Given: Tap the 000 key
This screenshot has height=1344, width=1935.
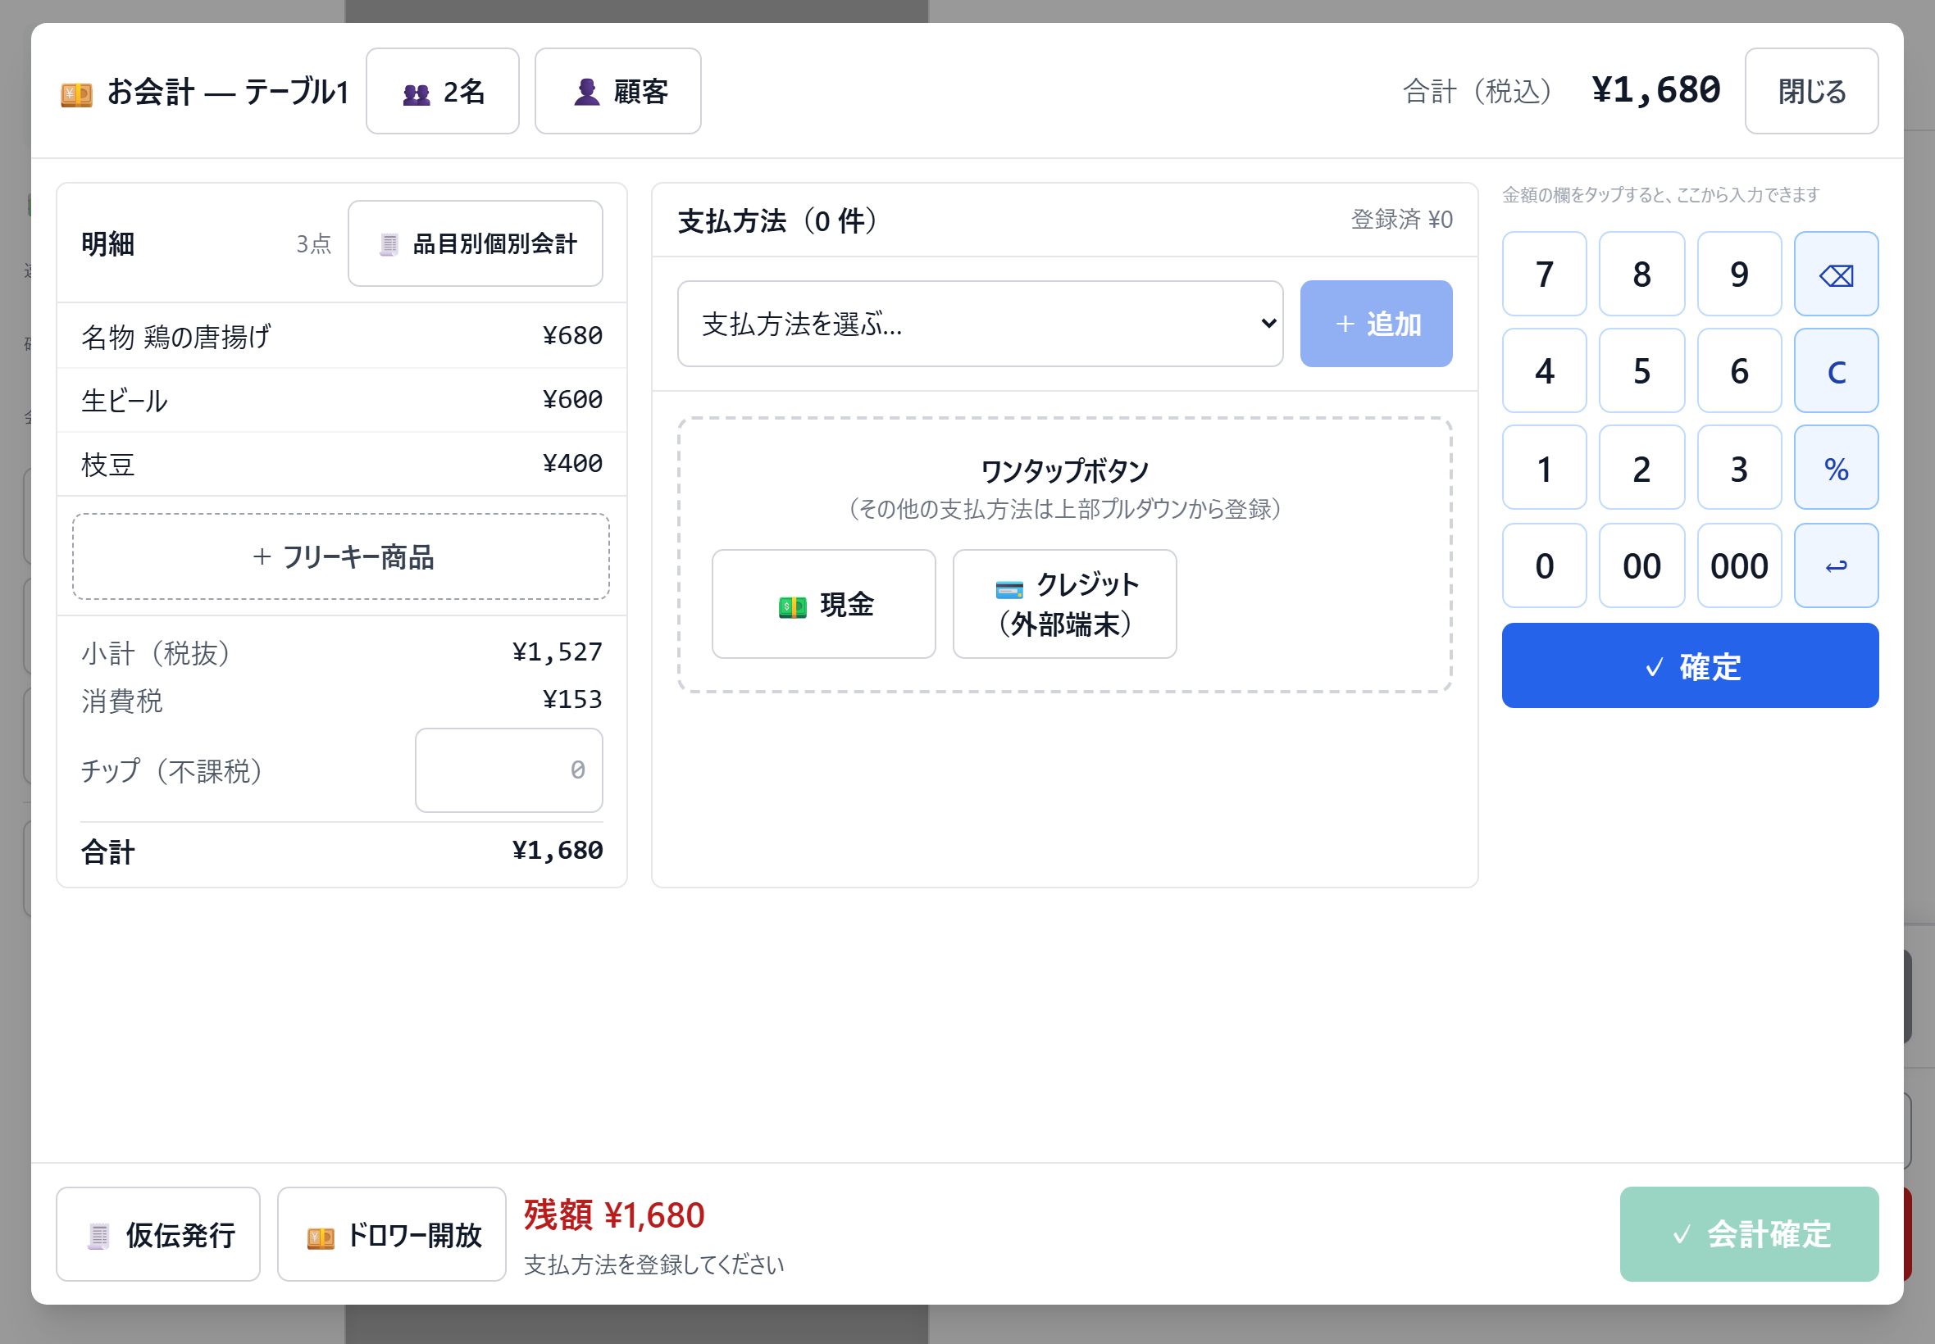Looking at the screenshot, I should (1739, 566).
